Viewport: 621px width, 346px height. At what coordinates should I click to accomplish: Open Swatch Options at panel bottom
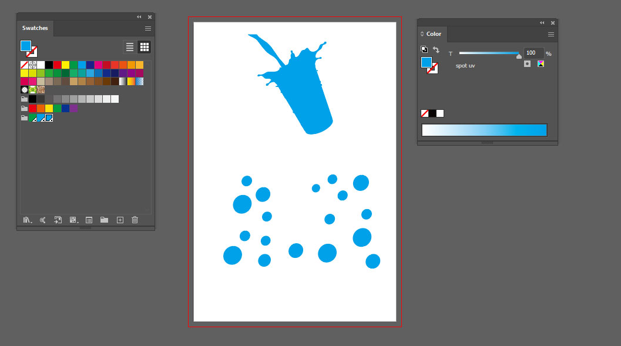tap(89, 220)
